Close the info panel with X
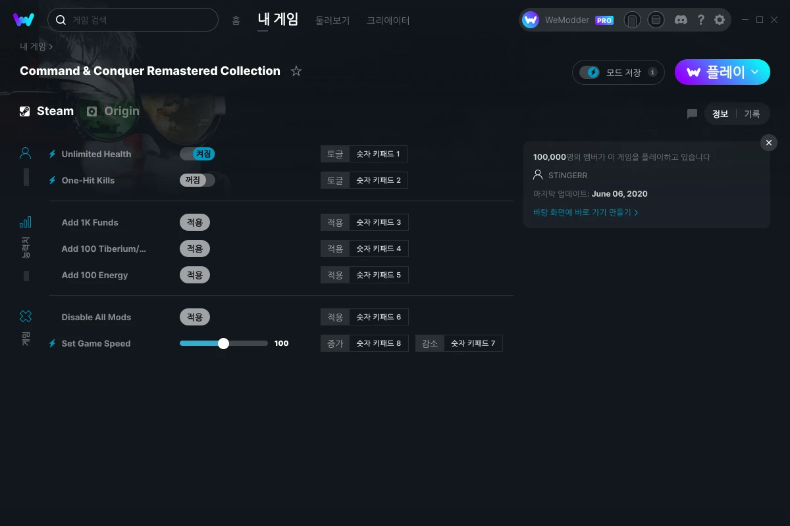The height and width of the screenshot is (526, 790). (769, 143)
